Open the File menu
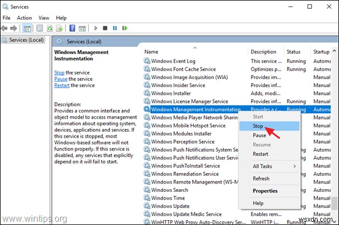The width and height of the screenshot is (339, 225). 7,18
